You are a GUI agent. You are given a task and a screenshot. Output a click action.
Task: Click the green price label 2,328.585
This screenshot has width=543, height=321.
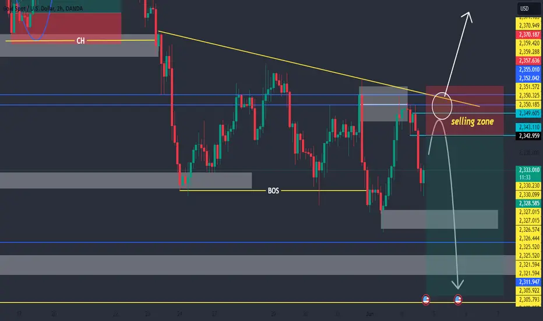click(x=528, y=203)
